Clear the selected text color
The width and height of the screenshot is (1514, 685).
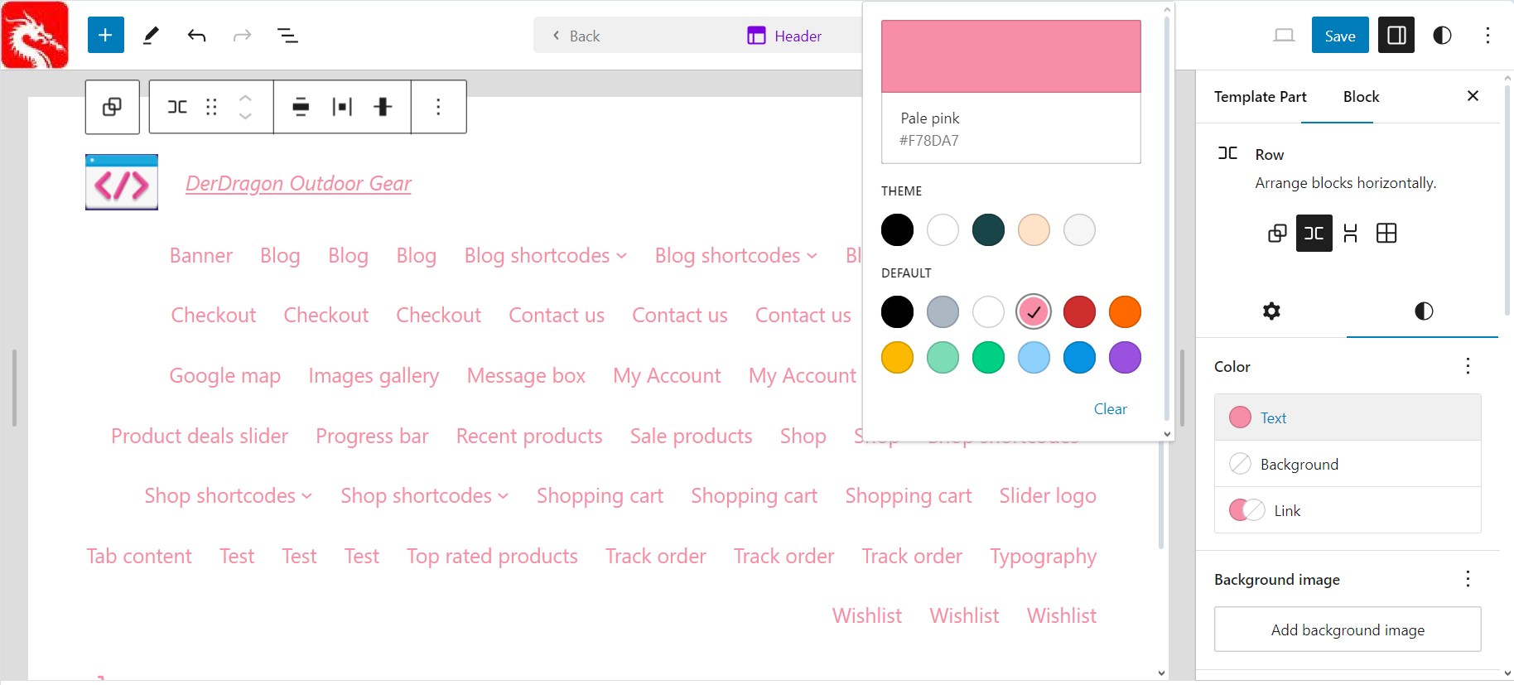1110,408
